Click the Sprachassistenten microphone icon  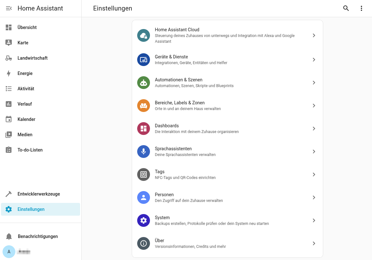click(x=144, y=152)
